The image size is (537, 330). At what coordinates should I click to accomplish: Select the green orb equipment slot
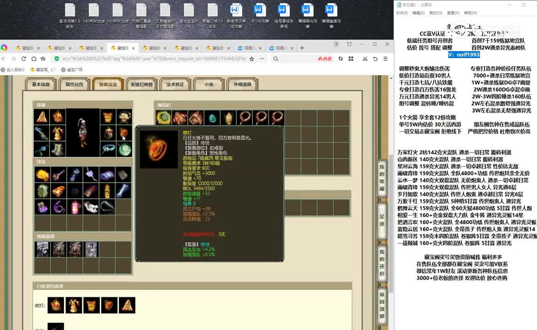pyautogui.click(x=124, y=149)
